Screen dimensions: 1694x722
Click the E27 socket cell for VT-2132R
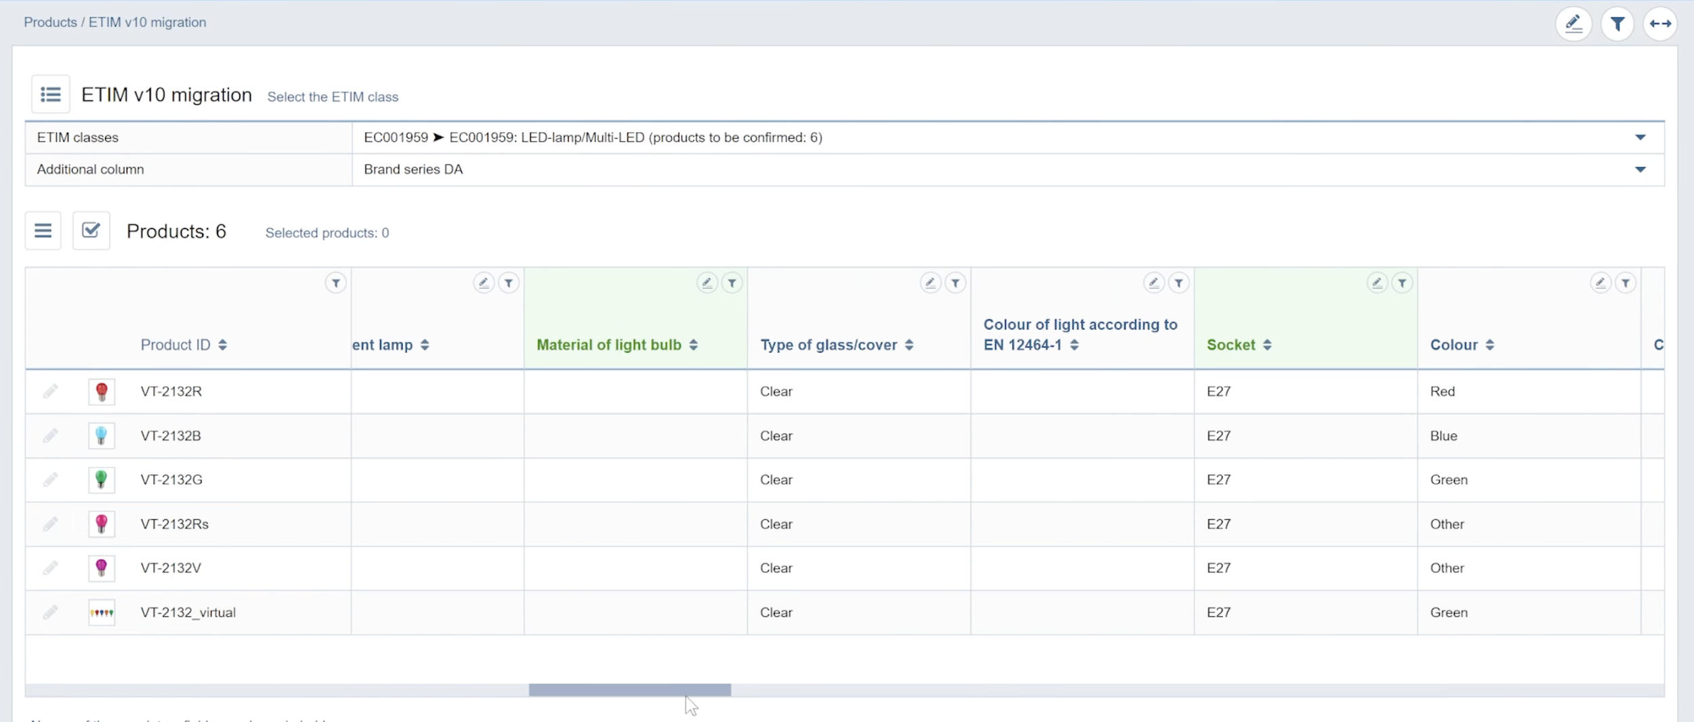pos(1306,391)
